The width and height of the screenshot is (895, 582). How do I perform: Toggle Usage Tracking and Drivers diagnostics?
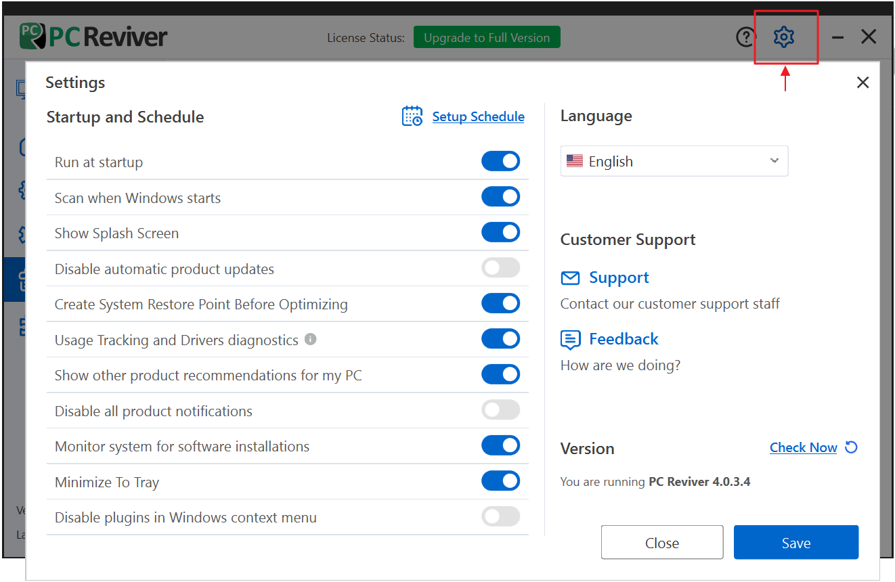(500, 339)
